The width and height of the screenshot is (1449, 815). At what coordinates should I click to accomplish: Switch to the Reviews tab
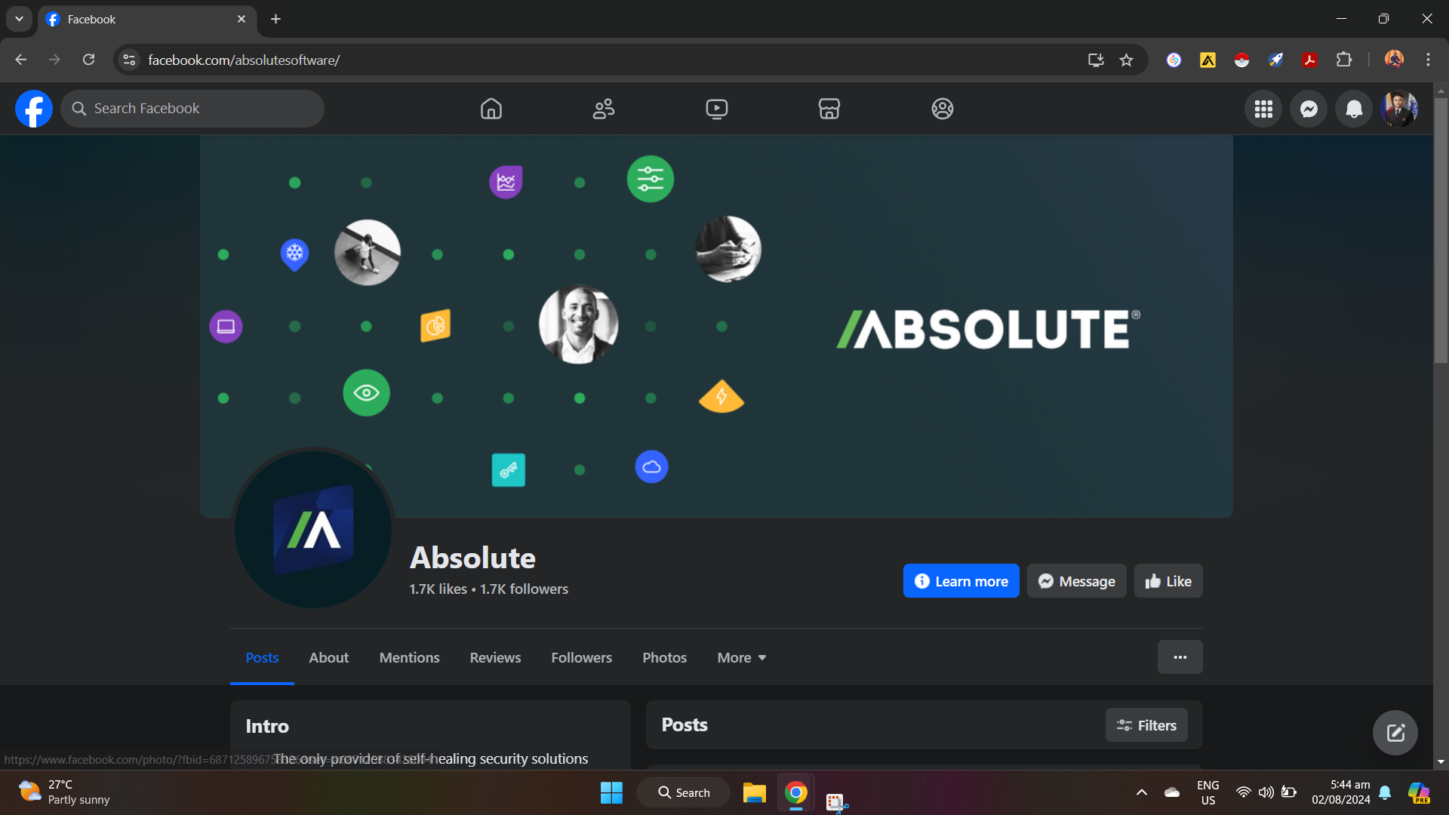495,657
